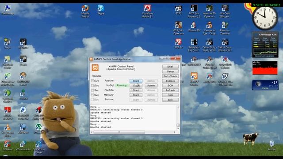Viewport: 283px width, 159px height.
Task: Select the Plants vs. Zombies icon
Action: click(225, 28)
